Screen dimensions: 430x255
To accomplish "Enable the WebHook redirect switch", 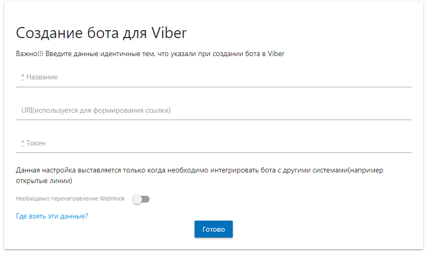I will click(141, 199).
